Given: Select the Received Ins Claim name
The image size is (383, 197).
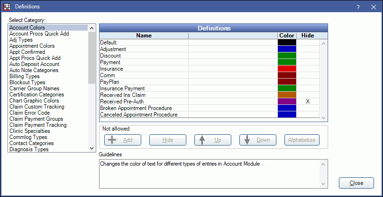Looking at the screenshot, I should point(123,95).
